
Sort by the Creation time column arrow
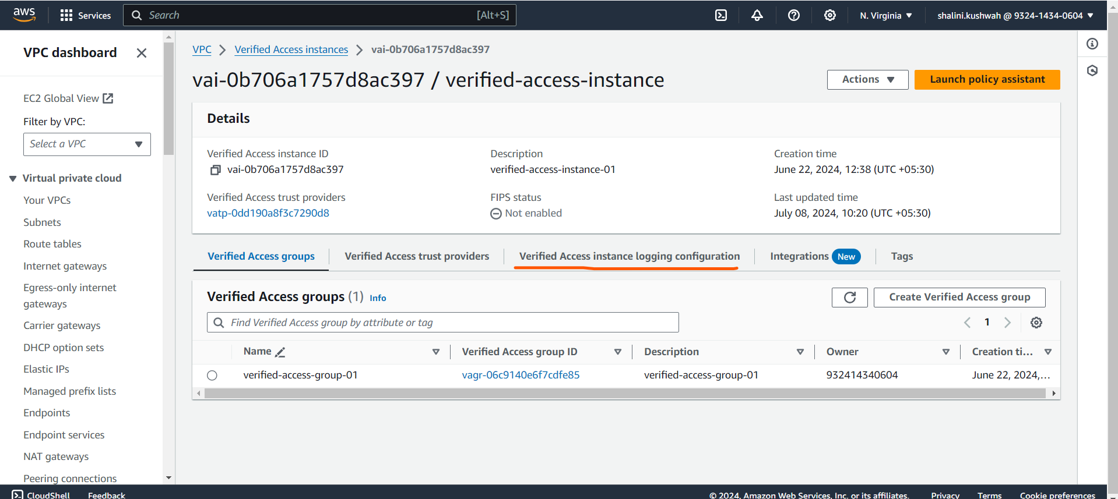(1048, 352)
